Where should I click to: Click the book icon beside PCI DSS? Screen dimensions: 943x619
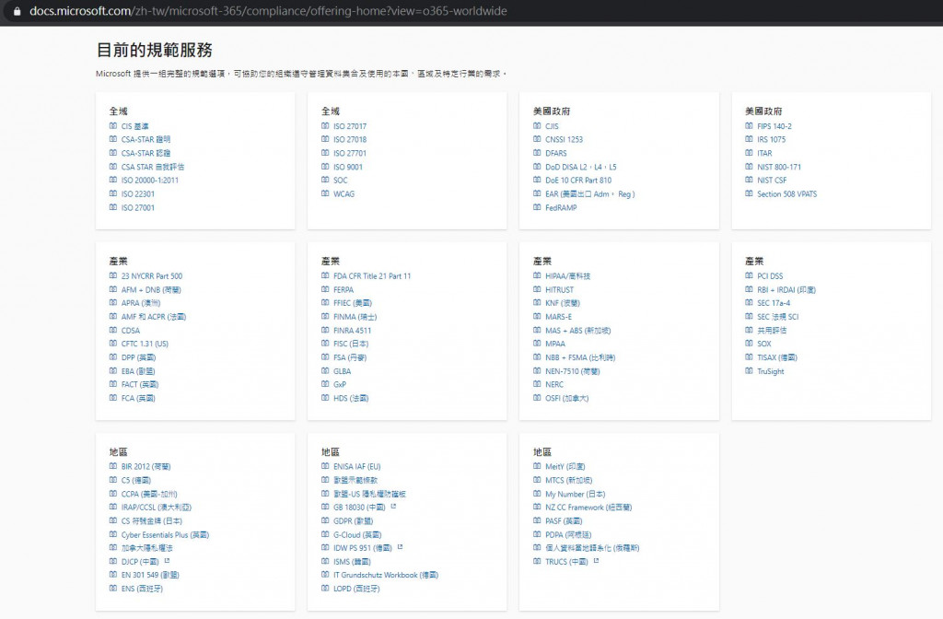749,275
